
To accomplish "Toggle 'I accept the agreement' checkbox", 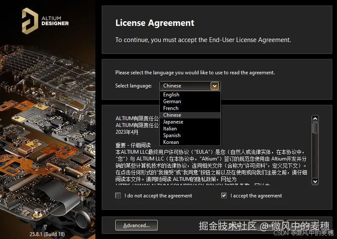I will click(224, 196).
